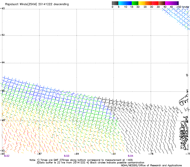
Task: Click the orange 25-30 knots color segment
Action: pyautogui.click(x=148, y=3)
